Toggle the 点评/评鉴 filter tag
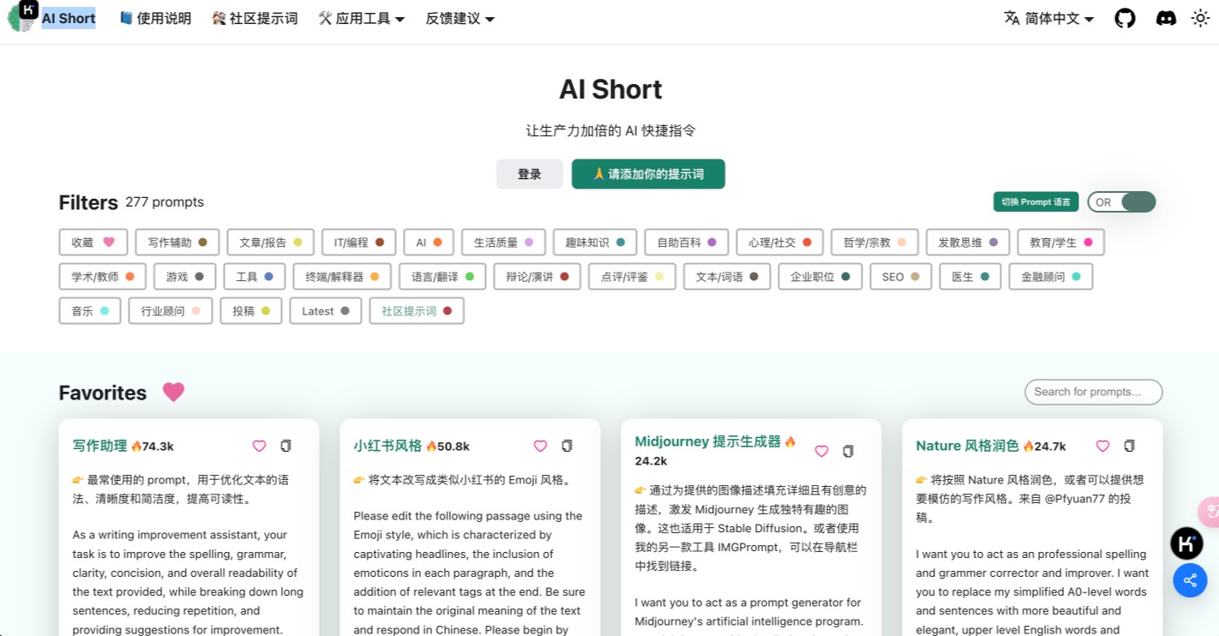 point(633,277)
